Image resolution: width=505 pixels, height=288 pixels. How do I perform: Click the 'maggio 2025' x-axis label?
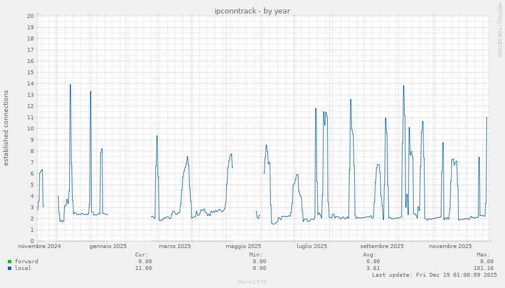pos(243,246)
